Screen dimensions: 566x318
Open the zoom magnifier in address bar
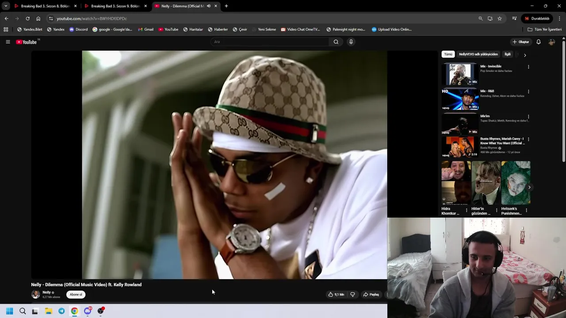[481, 19]
